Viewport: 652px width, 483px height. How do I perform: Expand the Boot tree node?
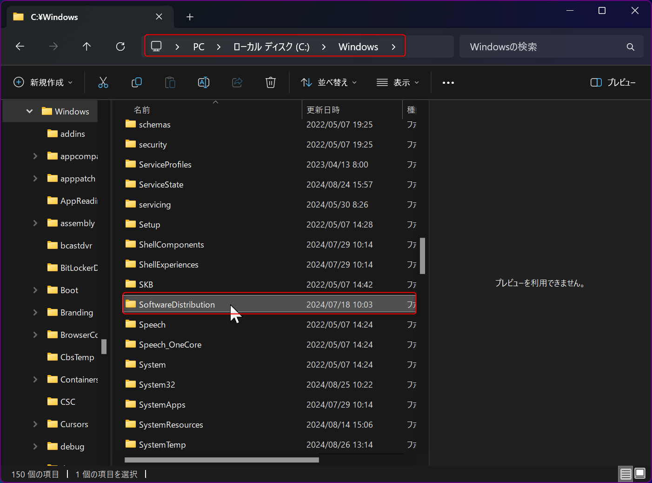[35, 290]
